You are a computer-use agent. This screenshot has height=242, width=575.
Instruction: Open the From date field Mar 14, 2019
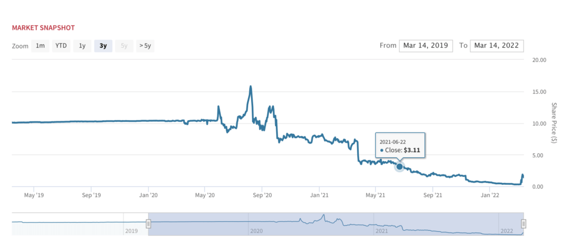tap(426, 46)
